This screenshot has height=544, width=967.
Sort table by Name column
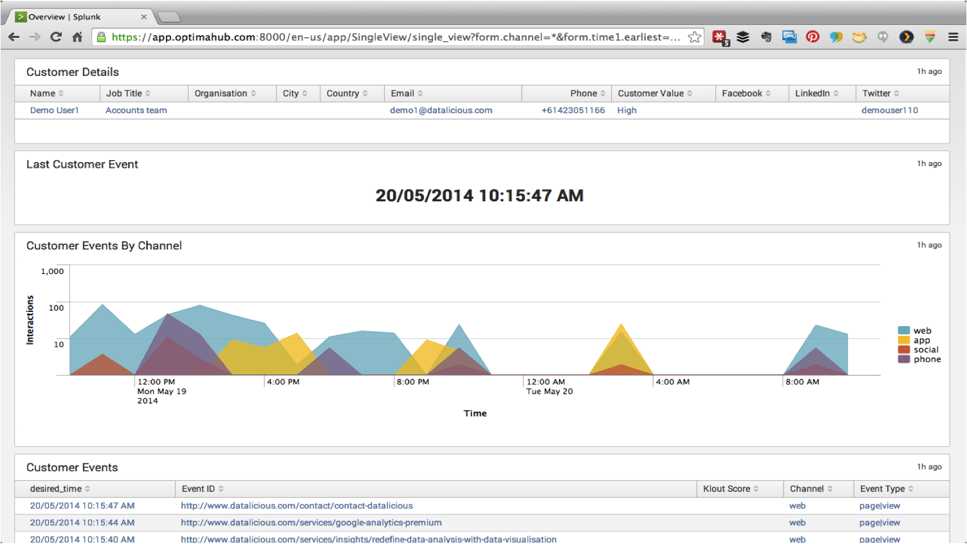tap(47, 93)
